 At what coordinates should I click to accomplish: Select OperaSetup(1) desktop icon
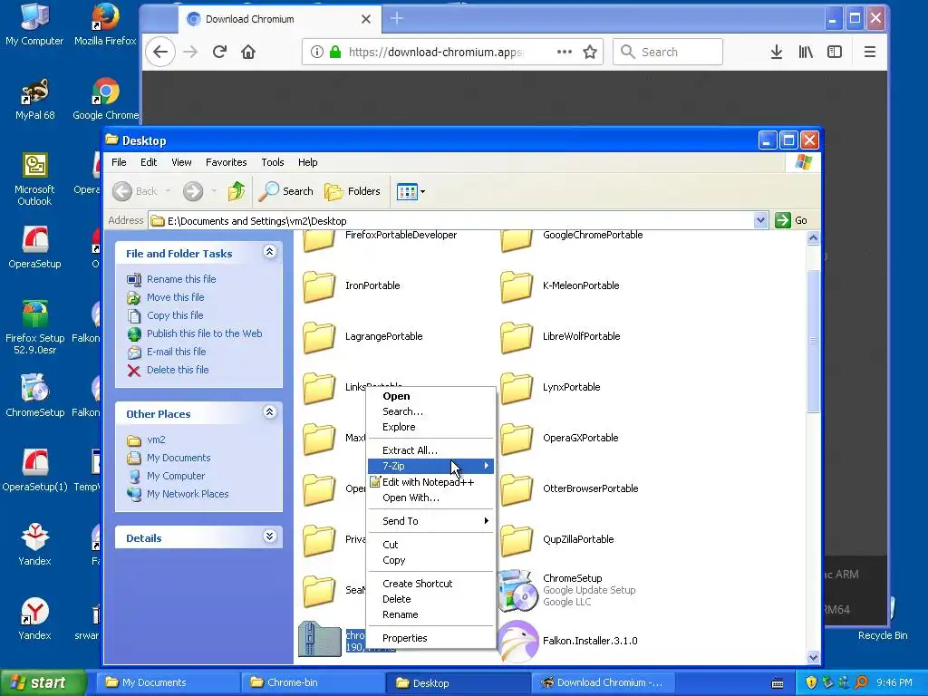(34, 470)
